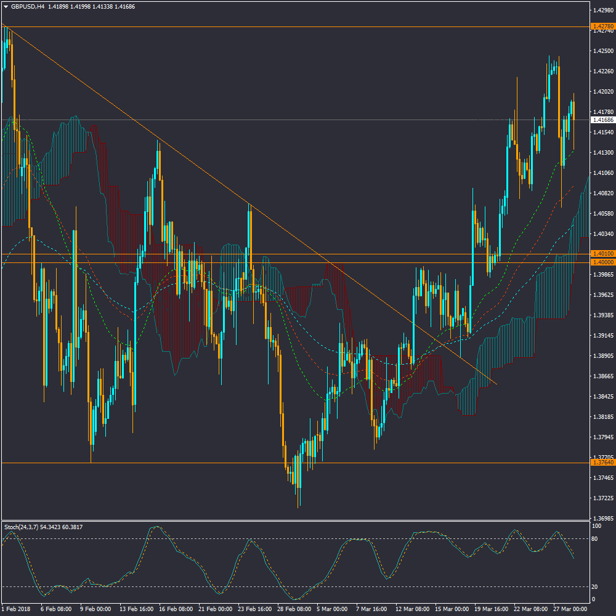Click the 1.37640 support level price tag

coord(602,462)
